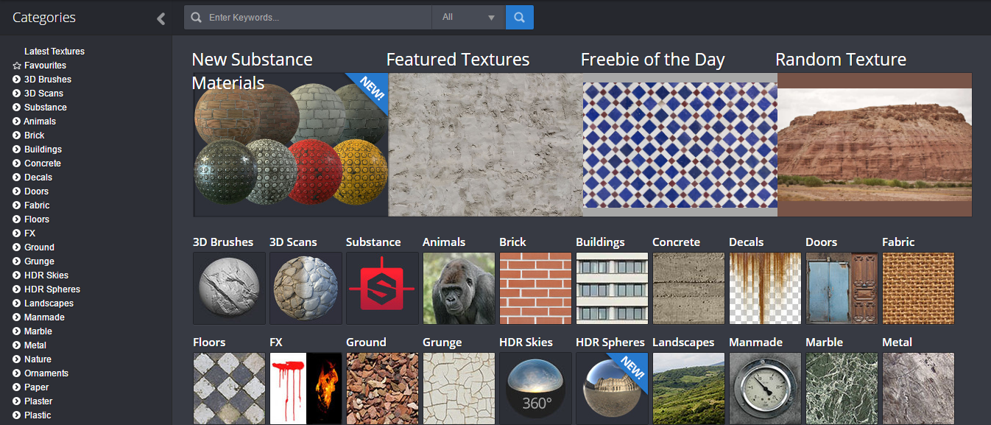Screen dimensions: 991x425
Task: Open the HDR Skies 360° thumbnail
Action: 535,388
